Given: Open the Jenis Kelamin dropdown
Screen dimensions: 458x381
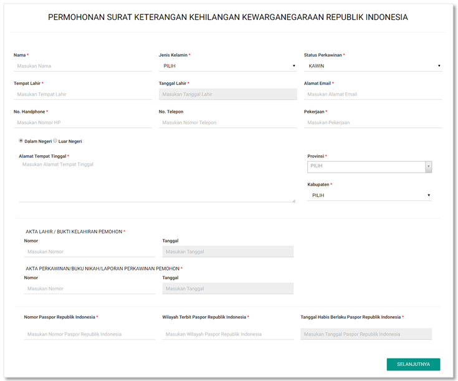Looking at the screenshot, I should (x=227, y=65).
